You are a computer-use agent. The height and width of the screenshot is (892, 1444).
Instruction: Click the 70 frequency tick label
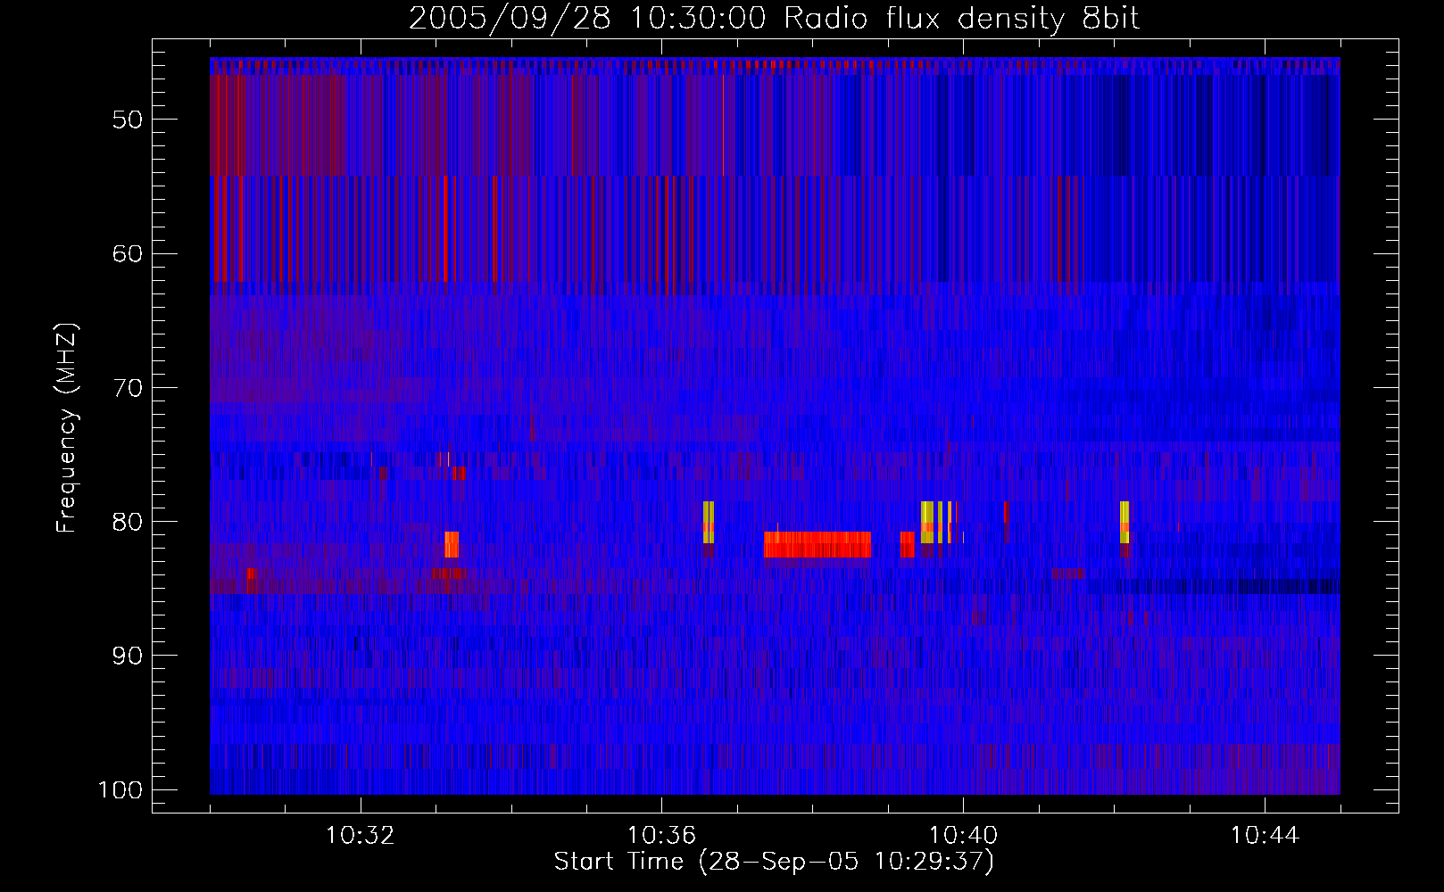coord(128,388)
